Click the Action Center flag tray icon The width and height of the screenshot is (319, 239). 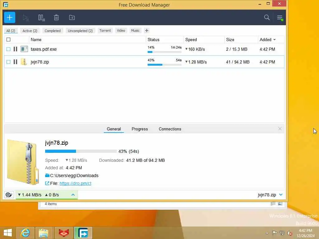[275, 233]
